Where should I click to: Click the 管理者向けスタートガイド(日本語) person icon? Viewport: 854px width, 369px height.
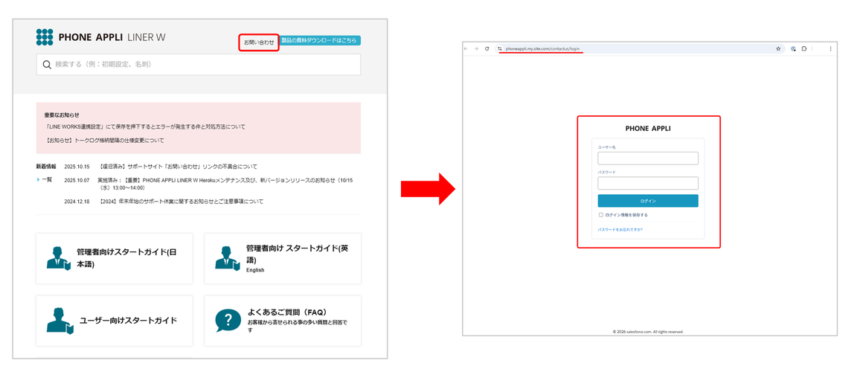point(58,258)
